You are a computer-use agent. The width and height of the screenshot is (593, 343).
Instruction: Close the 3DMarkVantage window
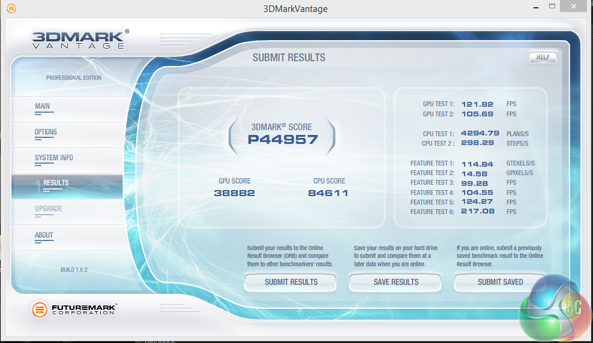(x=574, y=7)
